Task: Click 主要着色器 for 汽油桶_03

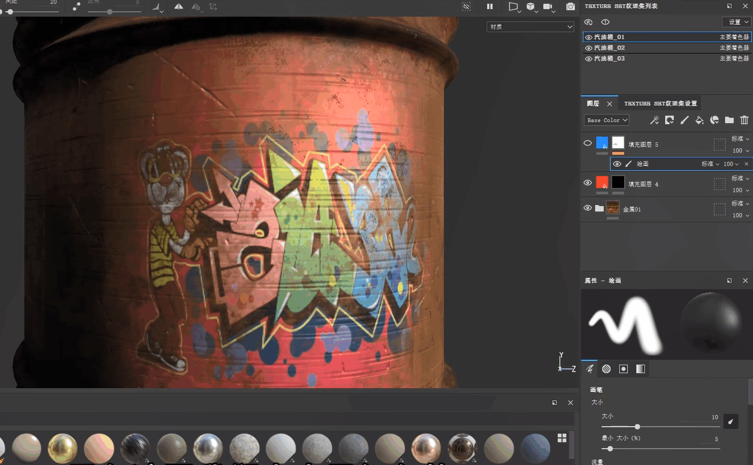Action: pyautogui.click(x=735, y=59)
